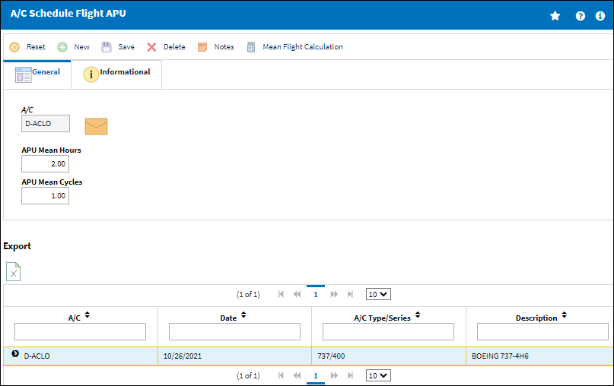Click the Date column filter box

(x=234, y=331)
